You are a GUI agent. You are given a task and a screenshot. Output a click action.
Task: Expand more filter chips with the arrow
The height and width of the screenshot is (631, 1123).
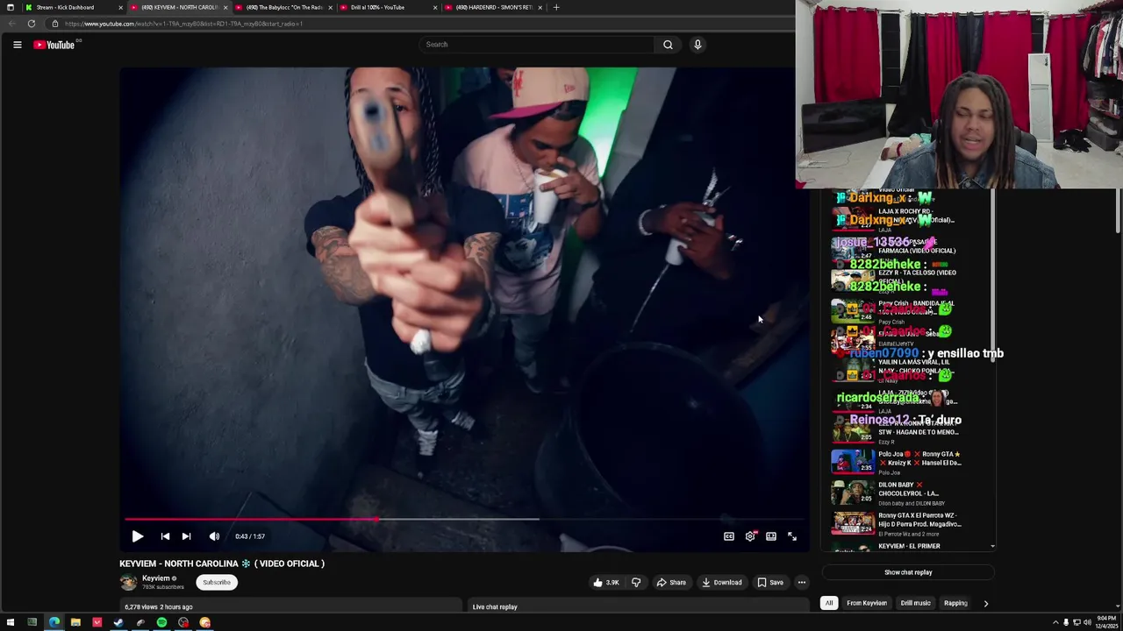coord(985,603)
